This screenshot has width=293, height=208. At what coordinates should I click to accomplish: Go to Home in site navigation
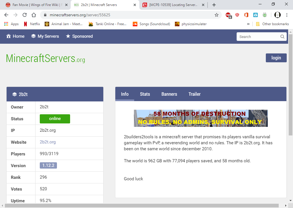[x=15, y=36]
